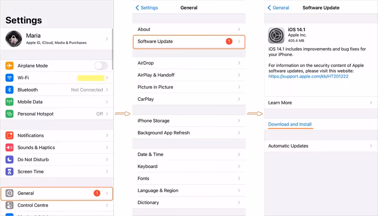Select the Personal Hotspot icon
Viewport: 378px width, 216px height.
[9, 114]
